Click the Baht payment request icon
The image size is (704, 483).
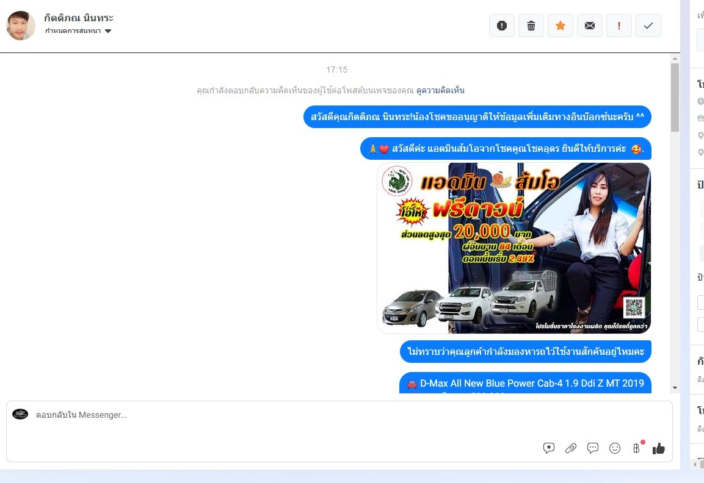tap(636, 448)
